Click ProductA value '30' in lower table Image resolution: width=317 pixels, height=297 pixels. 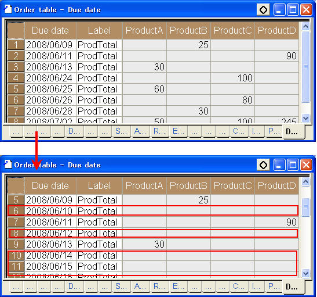click(x=144, y=244)
